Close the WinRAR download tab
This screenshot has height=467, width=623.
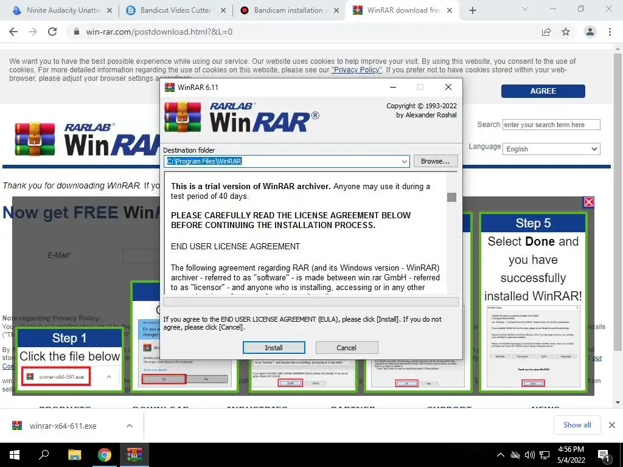pos(450,11)
